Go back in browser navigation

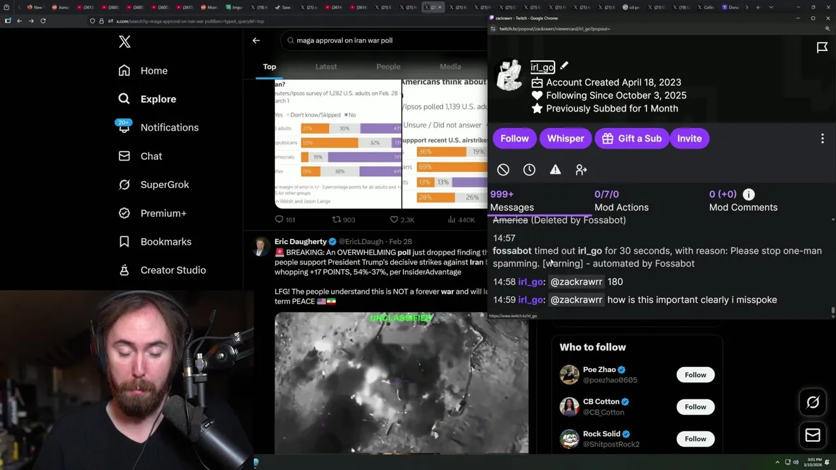point(20,21)
